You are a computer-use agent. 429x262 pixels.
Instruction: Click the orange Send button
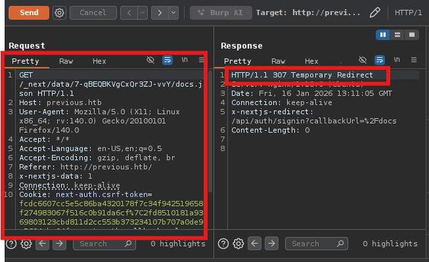point(29,12)
